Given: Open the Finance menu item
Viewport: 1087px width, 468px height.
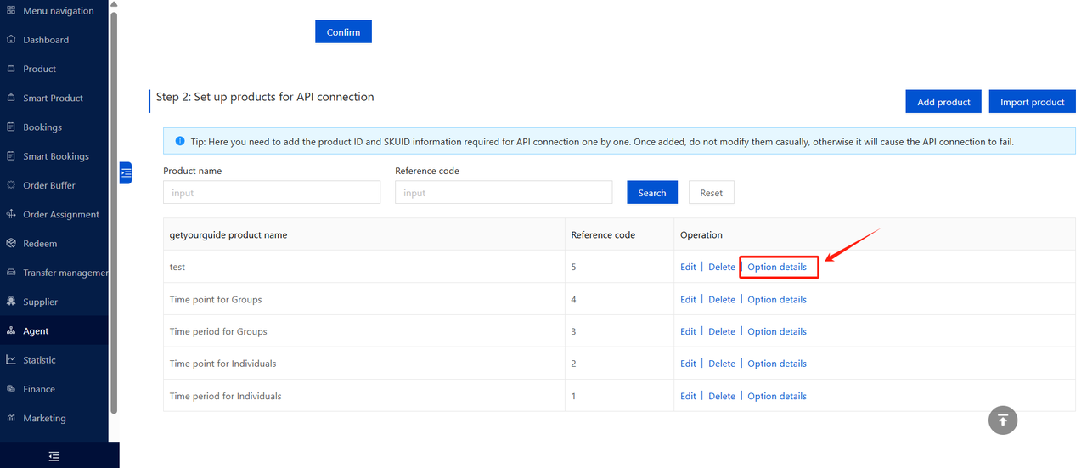Looking at the screenshot, I should tap(39, 389).
